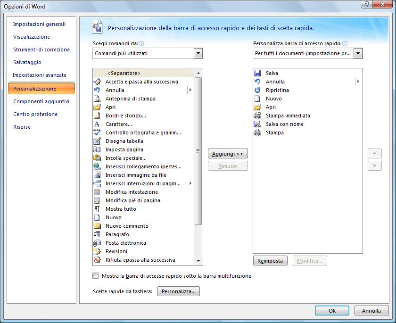This screenshot has width=396, height=323.
Task: Select the Salva floppy disk icon
Action: [257, 73]
